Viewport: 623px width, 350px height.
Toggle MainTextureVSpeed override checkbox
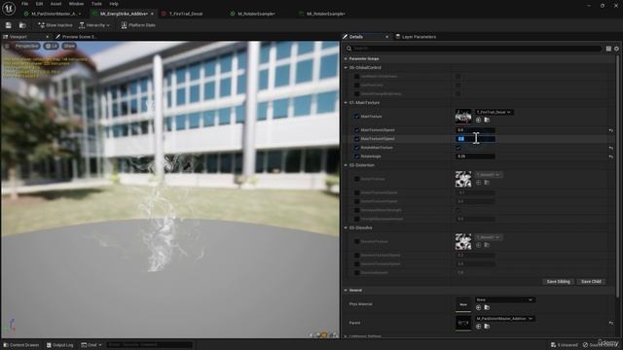click(356, 139)
